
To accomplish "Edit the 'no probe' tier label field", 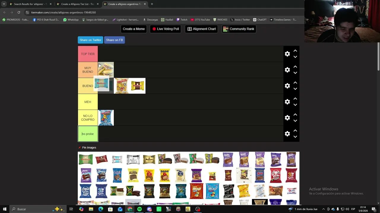I will click(88, 134).
